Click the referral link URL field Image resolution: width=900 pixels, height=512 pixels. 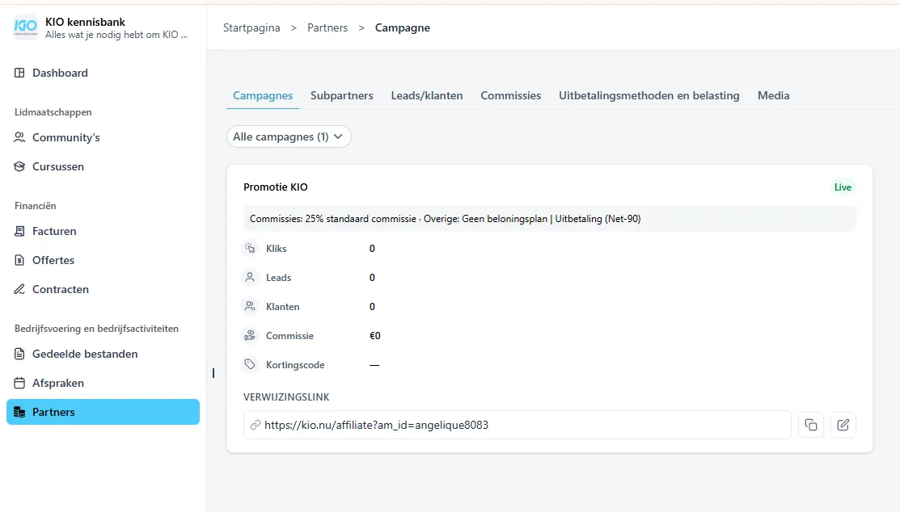click(x=518, y=425)
